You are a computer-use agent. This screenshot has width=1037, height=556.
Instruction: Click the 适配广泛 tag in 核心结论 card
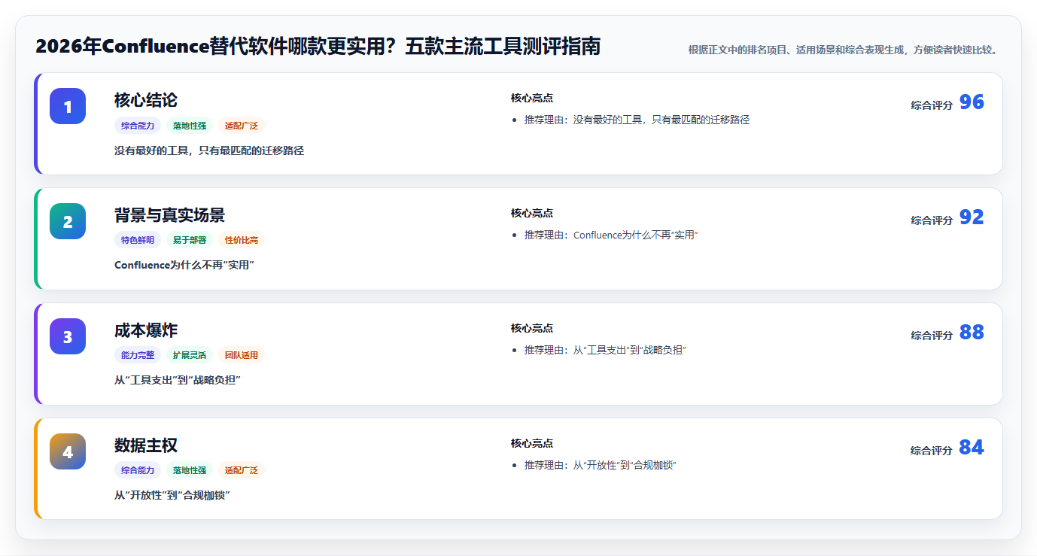(x=242, y=126)
